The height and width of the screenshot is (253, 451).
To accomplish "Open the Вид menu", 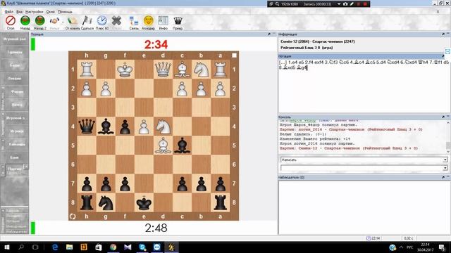I will tap(19, 12).
